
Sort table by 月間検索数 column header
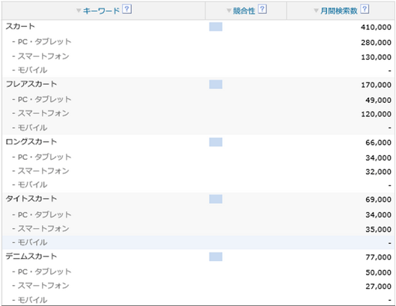coord(338,10)
